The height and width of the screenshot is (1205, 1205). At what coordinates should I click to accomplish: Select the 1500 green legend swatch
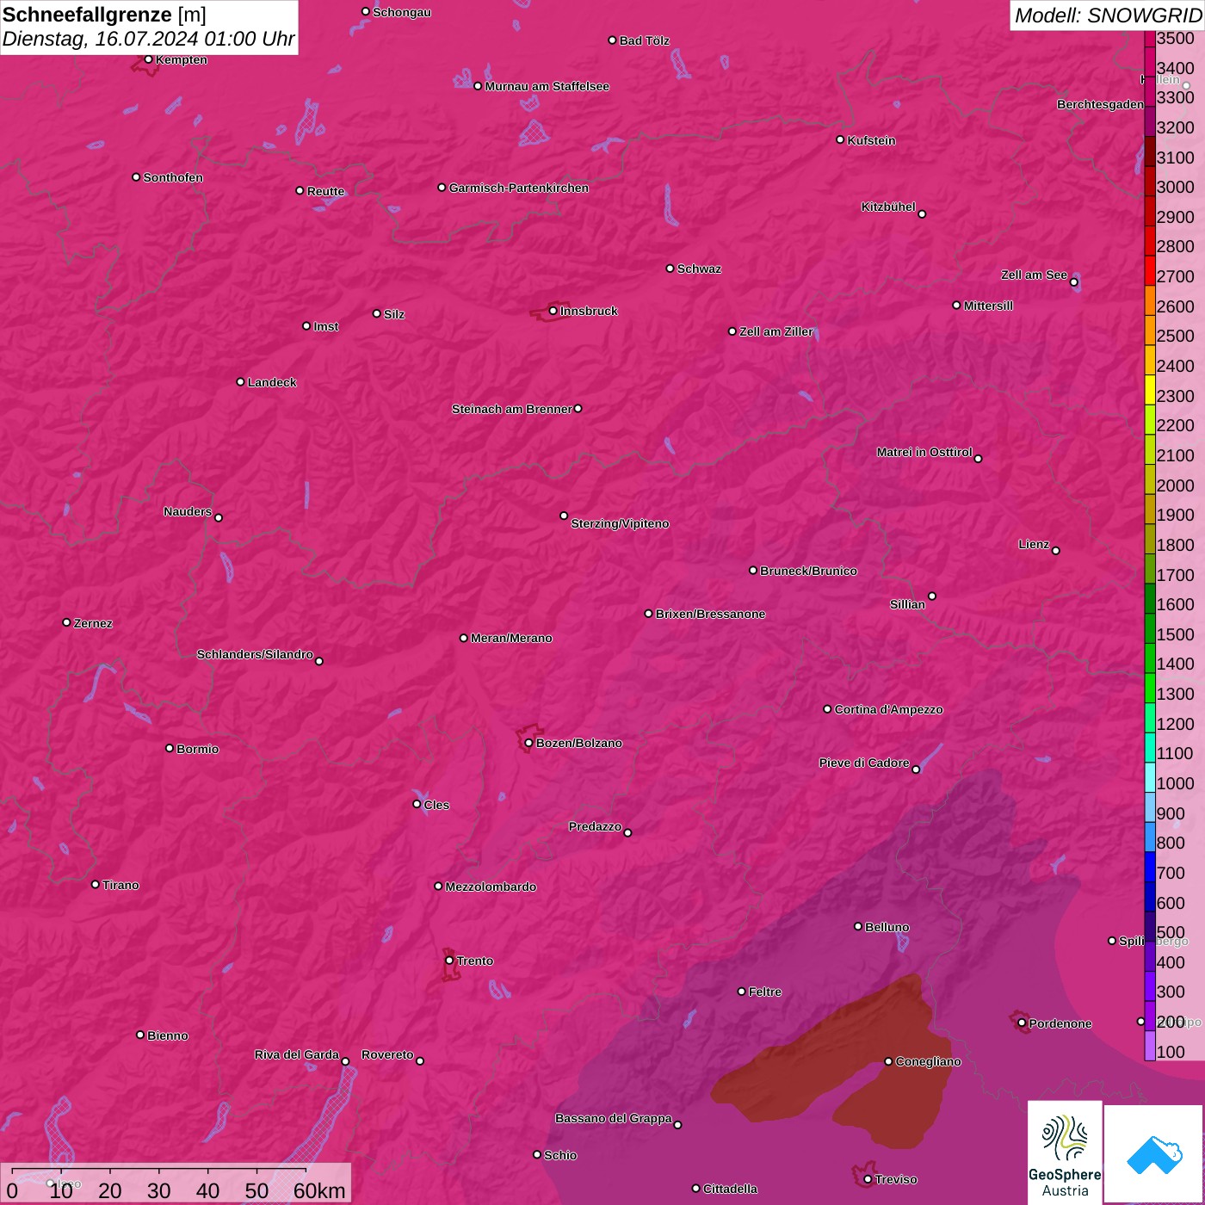point(1149,628)
